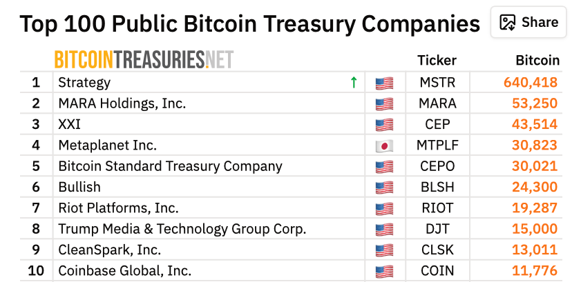Viewport: 581px width, 282px height.
Task: Click the Share button
Action: 528,23
